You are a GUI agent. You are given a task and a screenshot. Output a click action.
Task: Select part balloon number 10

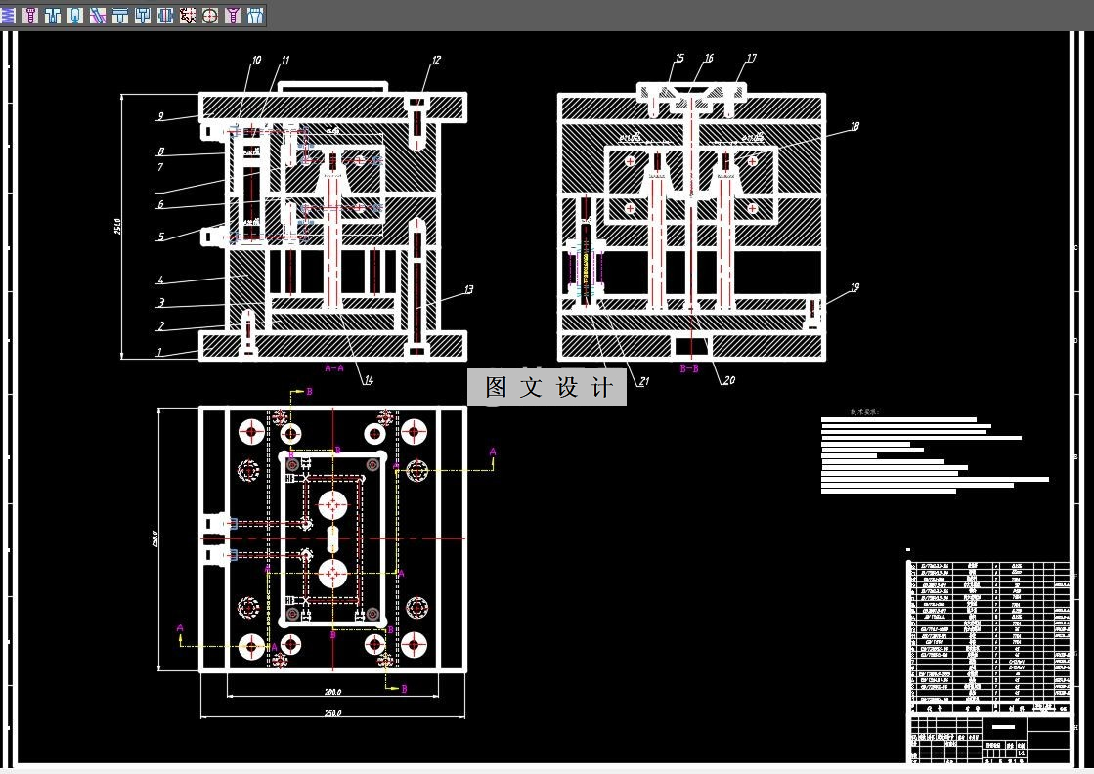coord(256,61)
